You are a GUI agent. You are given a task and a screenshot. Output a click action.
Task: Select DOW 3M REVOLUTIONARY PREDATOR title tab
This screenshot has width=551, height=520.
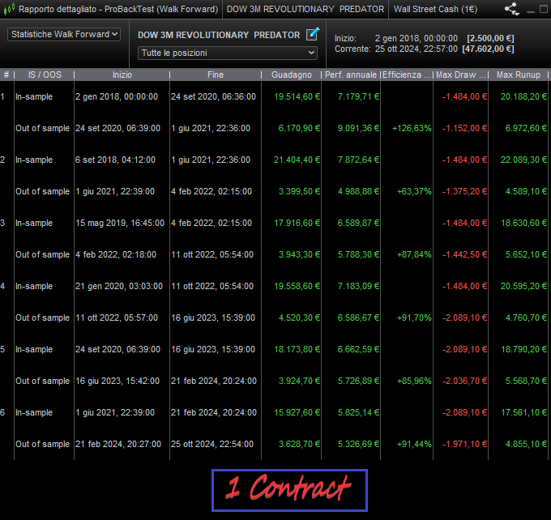pos(305,9)
